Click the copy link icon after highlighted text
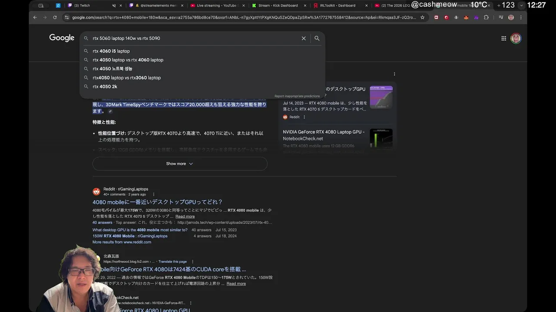Viewport: 556px width, 312px height. coord(110,111)
